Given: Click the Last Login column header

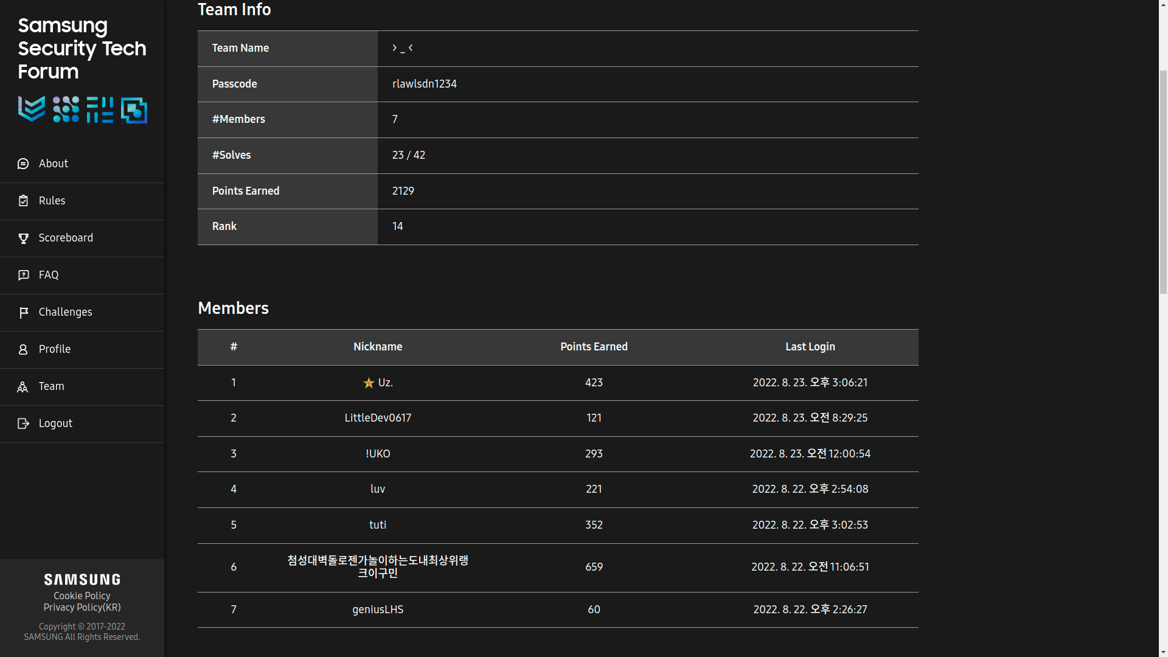Looking at the screenshot, I should (x=810, y=347).
